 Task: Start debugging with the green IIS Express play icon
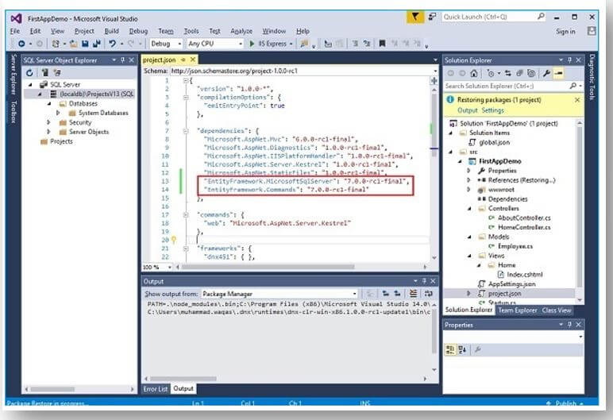click(x=252, y=44)
